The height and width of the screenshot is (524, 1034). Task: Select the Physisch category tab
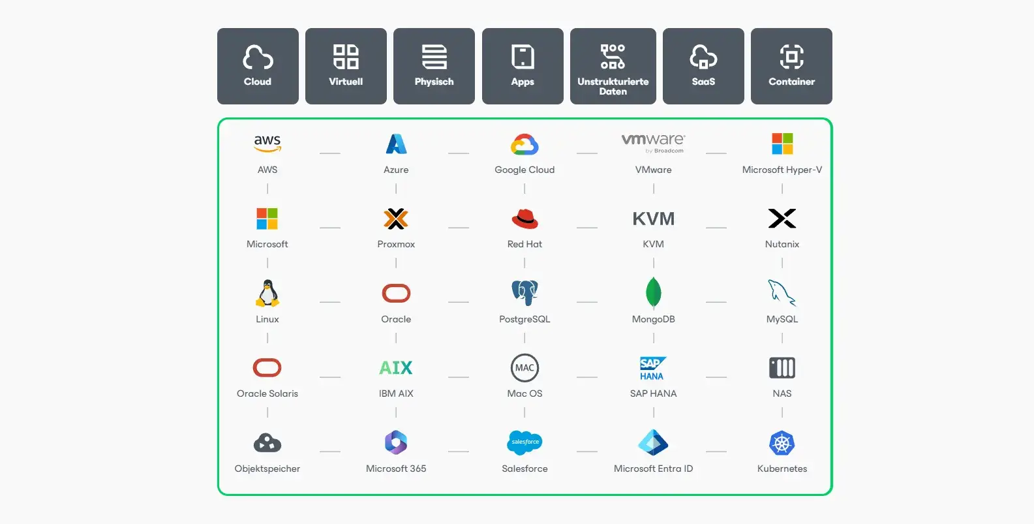434,66
